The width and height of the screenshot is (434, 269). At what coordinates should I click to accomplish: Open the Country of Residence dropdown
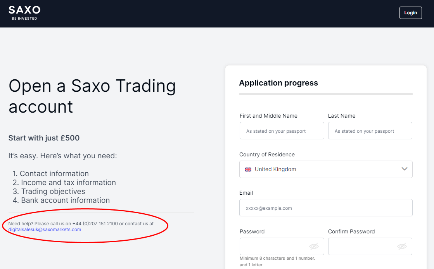[x=326, y=169]
